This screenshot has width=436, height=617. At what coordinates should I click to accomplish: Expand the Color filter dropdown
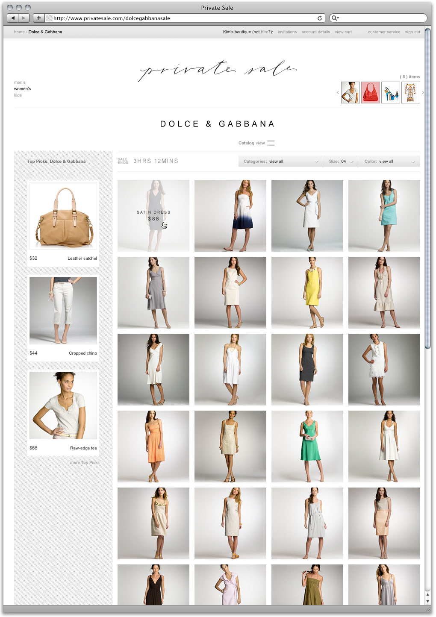coord(389,162)
